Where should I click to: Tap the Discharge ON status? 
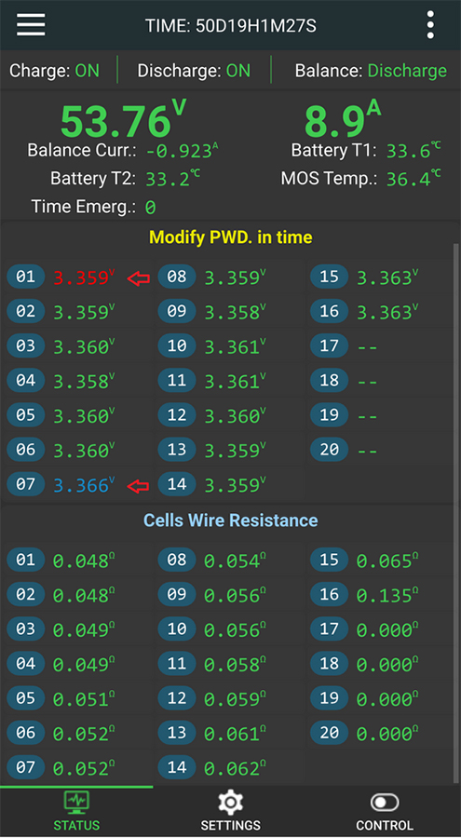pos(194,71)
